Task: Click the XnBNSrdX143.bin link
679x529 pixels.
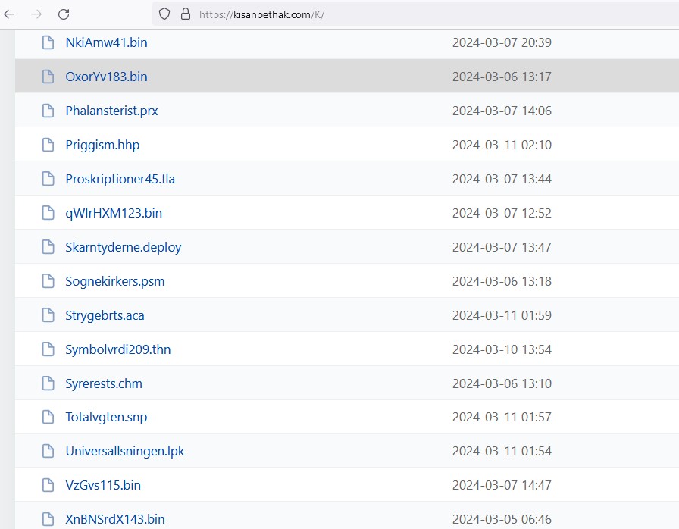Action: click(x=115, y=519)
